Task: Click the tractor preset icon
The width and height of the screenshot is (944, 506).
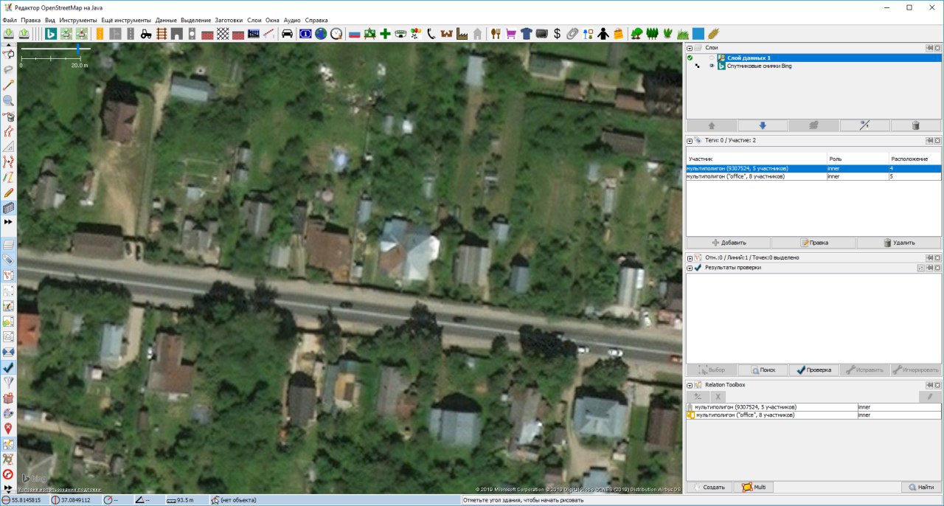Action: (146, 34)
